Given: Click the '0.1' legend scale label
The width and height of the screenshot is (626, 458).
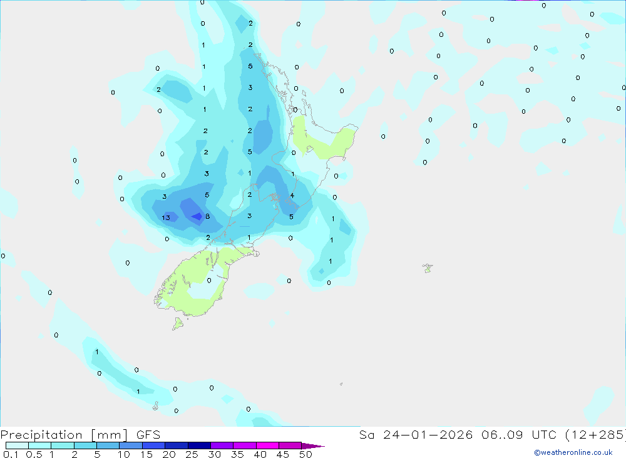Looking at the screenshot, I should pyautogui.click(x=11, y=454).
